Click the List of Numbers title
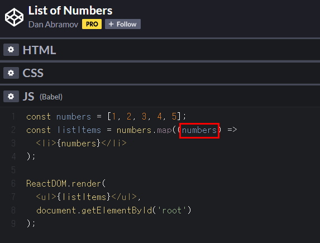The height and width of the screenshot is (243, 320). tap(70, 11)
